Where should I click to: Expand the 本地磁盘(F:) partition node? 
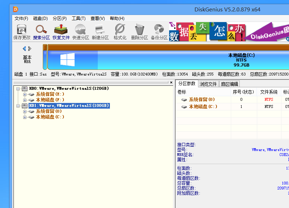[x=25, y=100]
